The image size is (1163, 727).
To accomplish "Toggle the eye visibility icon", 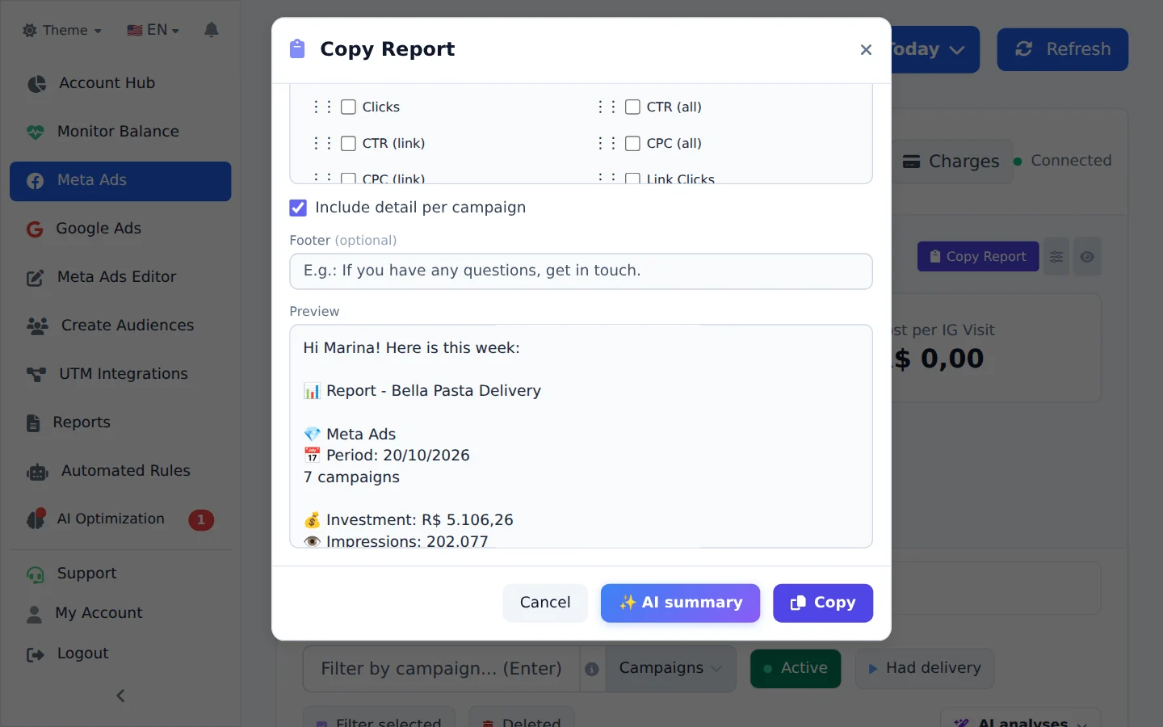I will coord(1087,257).
